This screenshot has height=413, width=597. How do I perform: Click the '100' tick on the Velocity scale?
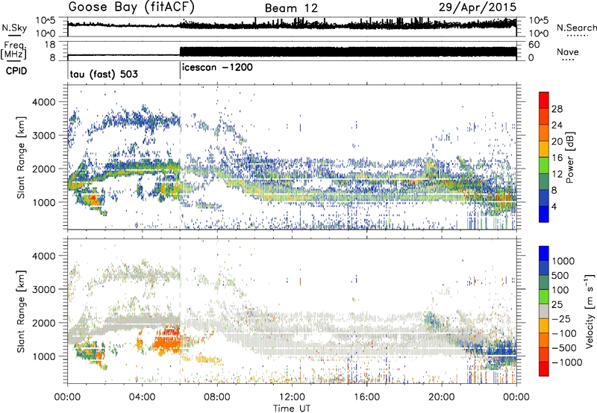(x=560, y=290)
